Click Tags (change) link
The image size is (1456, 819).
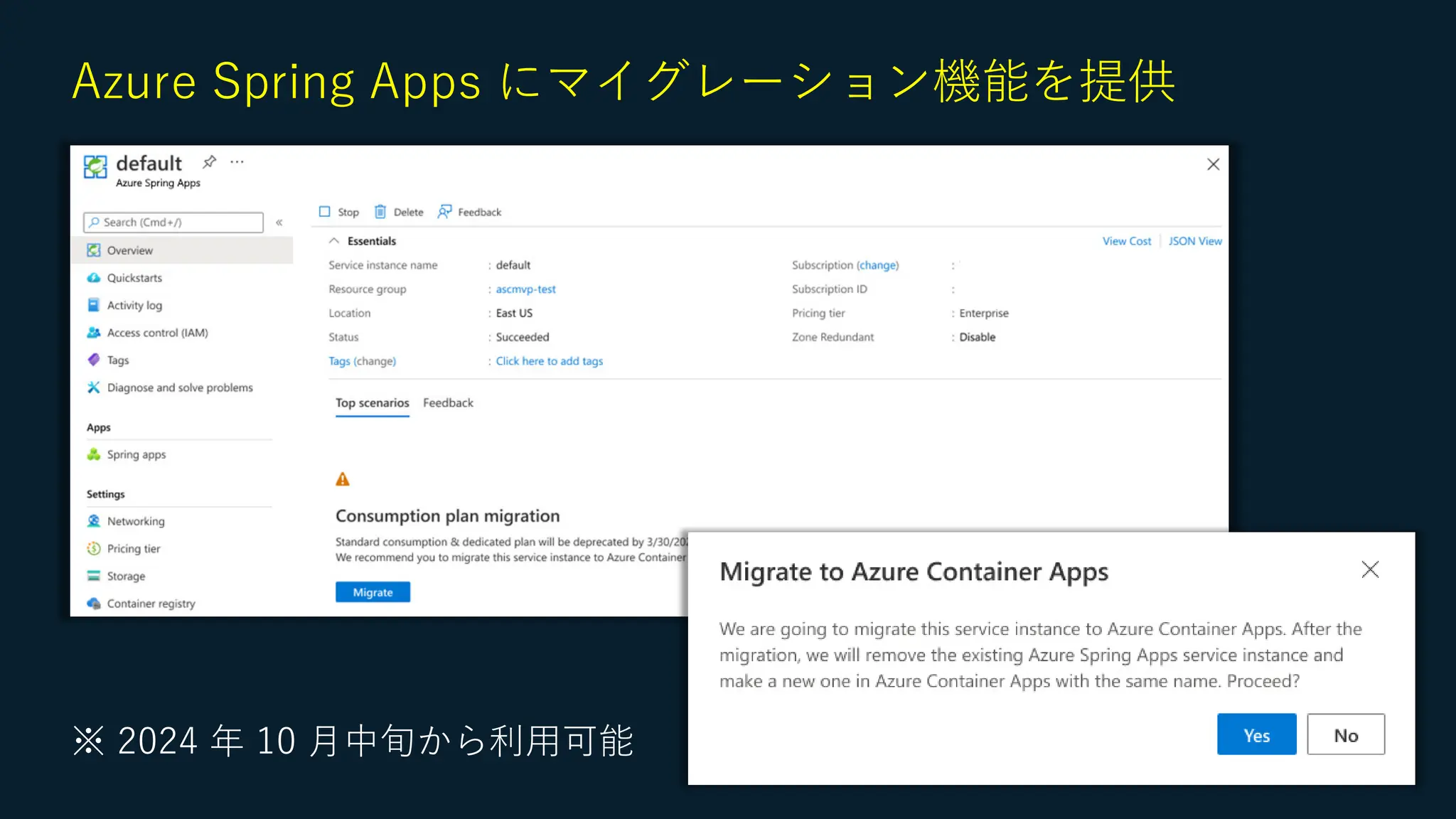tap(362, 361)
